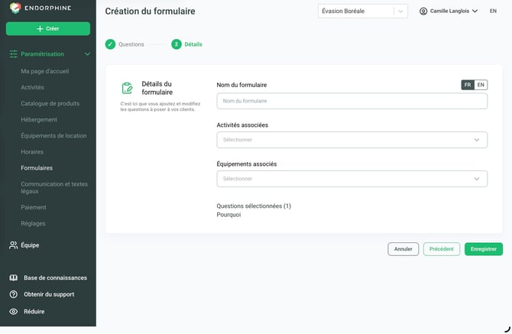512x334 pixels.
Task: Open the Évasion Boréale company dropdown
Action: pos(363,11)
